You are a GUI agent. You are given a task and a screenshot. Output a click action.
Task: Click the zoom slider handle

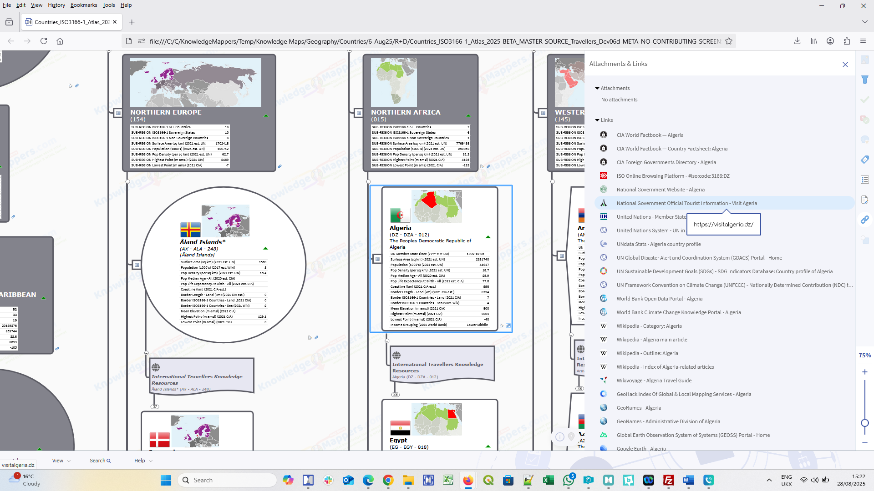(x=865, y=423)
